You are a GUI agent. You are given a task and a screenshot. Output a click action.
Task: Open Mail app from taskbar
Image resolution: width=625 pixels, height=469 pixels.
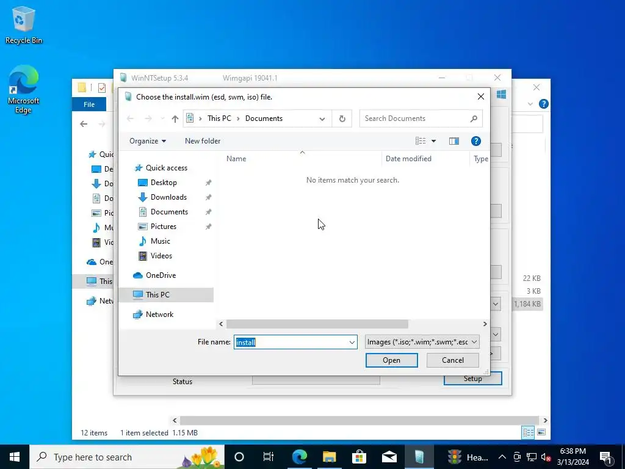pyautogui.click(x=389, y=457)
